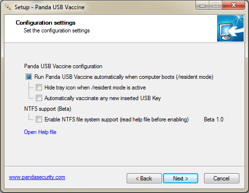Visit www.pandasecurity.com link
The height and width of the screenshot is (193, 249).
[x=37, y=177]
